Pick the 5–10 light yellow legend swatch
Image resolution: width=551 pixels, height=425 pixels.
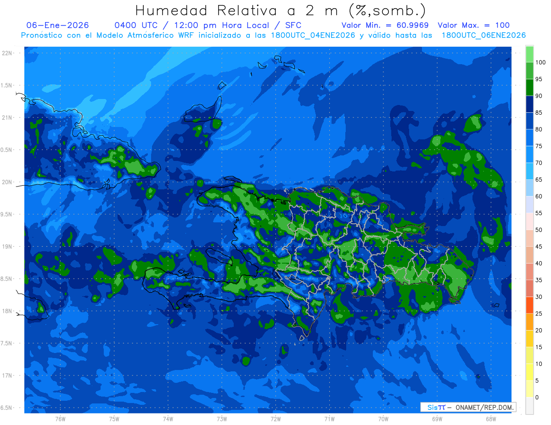pyautogui.click(x=529, y=372)
